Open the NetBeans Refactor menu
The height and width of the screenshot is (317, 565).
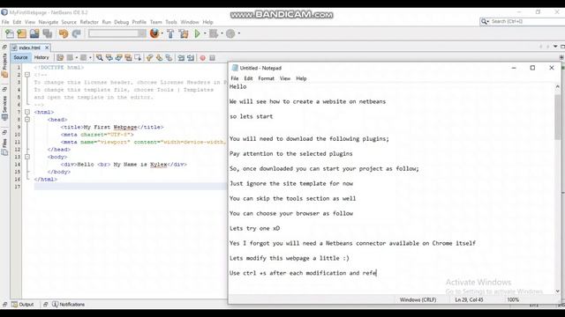point(89,22)
